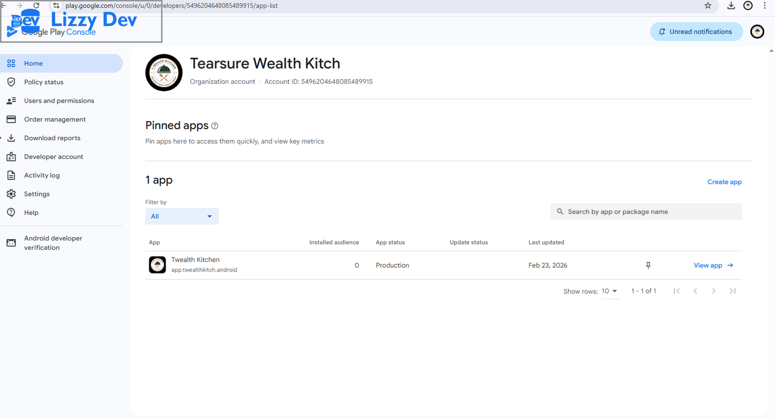
Task: Open the Filter by All dropdown
Action: 182,216
